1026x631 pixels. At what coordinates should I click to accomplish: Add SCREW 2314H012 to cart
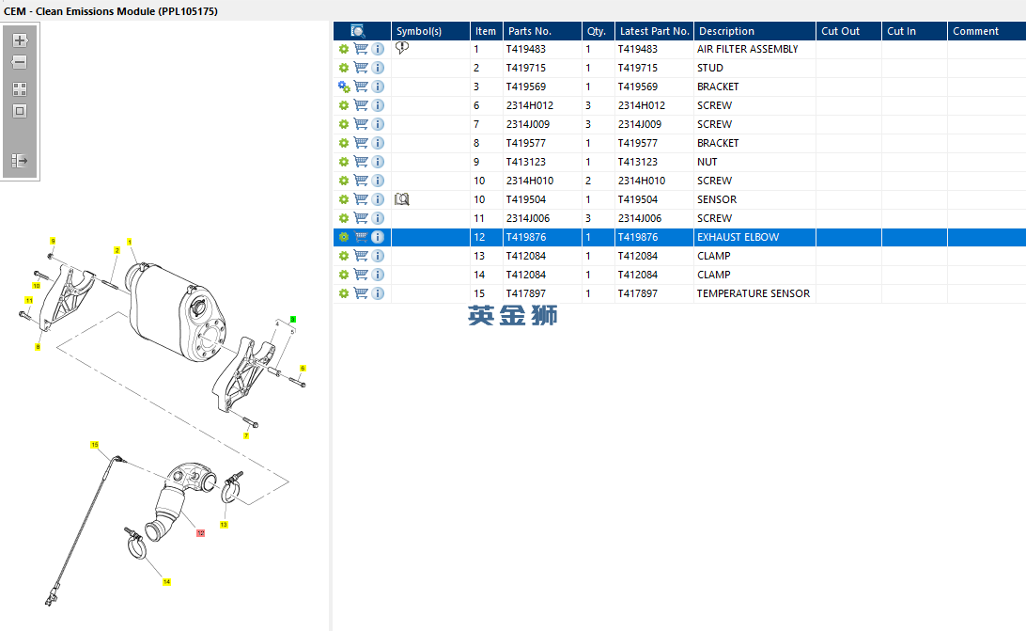361,104
